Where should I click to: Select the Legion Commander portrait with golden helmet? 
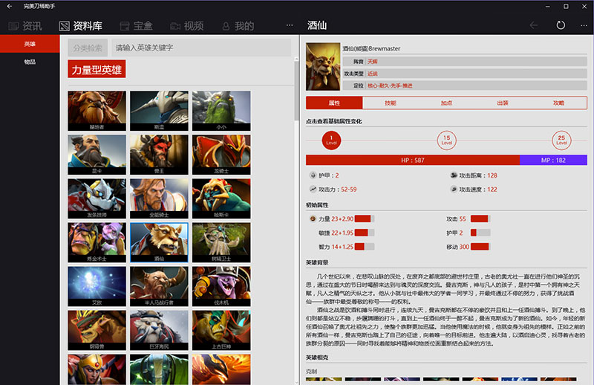click(x=97, y=369)
